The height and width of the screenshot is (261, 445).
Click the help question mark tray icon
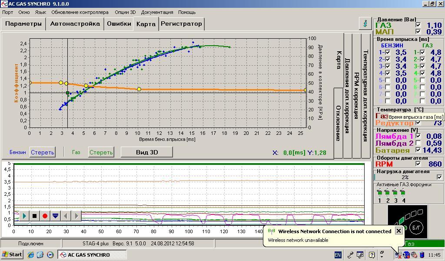tap(372, 255)
